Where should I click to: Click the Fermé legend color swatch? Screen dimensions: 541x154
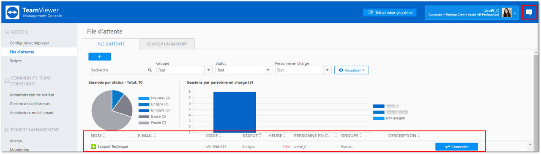pyautogui.click(x=144, y=122)
